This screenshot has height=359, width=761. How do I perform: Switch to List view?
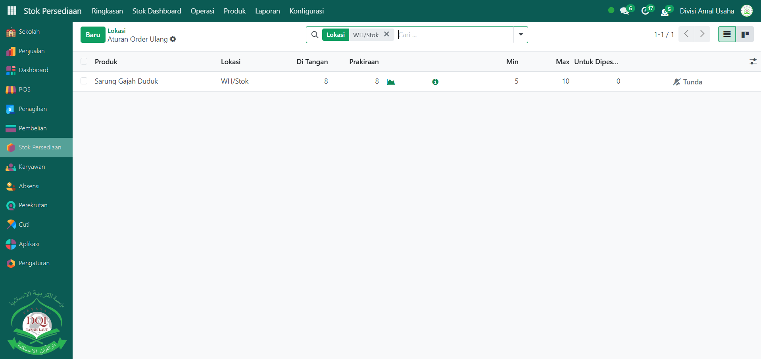726,34
